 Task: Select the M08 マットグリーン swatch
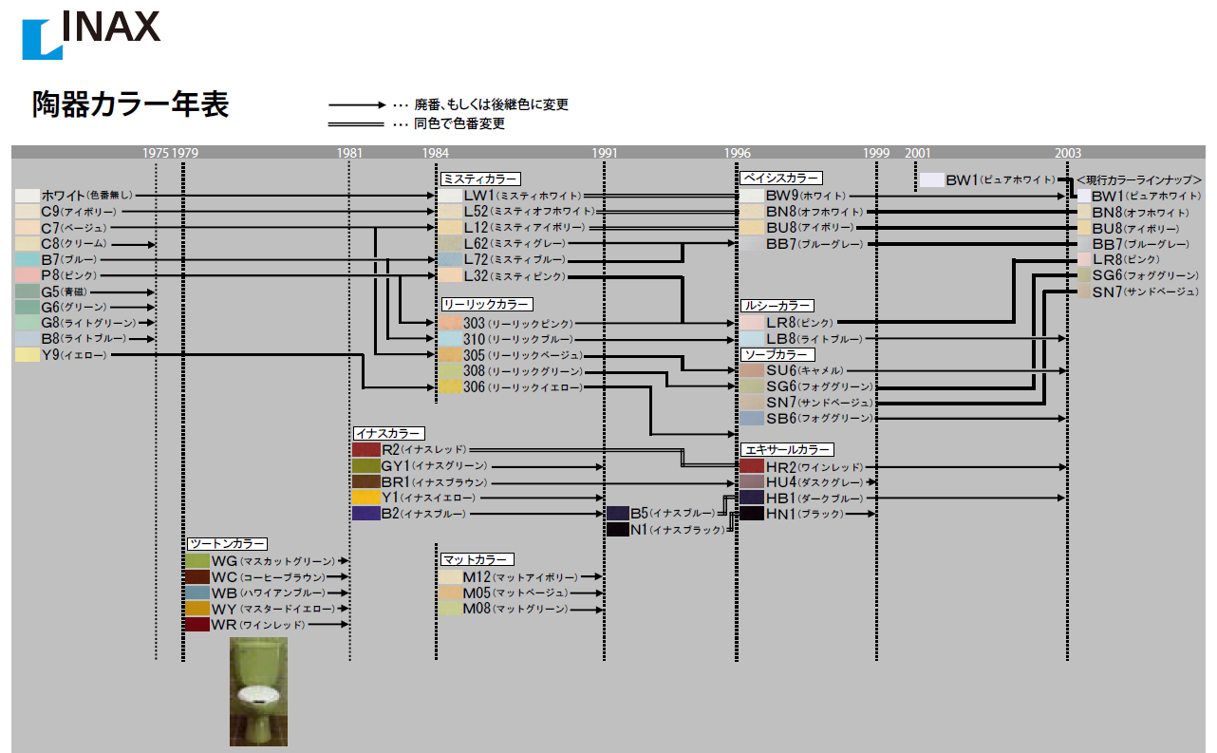[450, 609]
